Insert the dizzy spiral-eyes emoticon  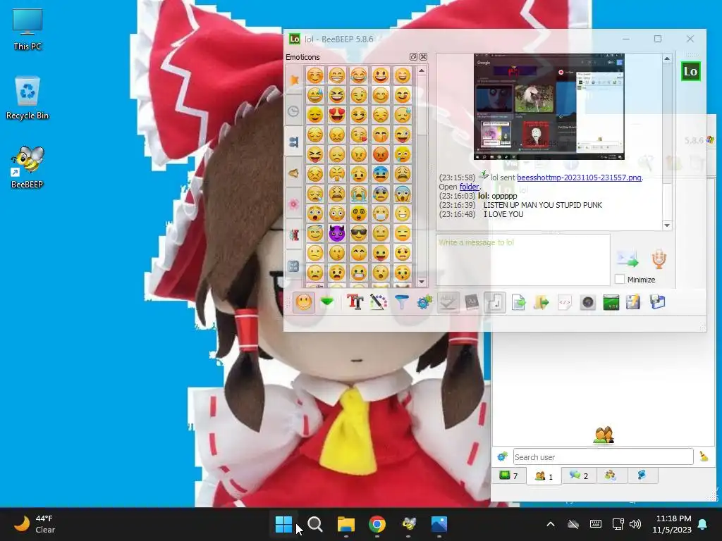(359, 213)
